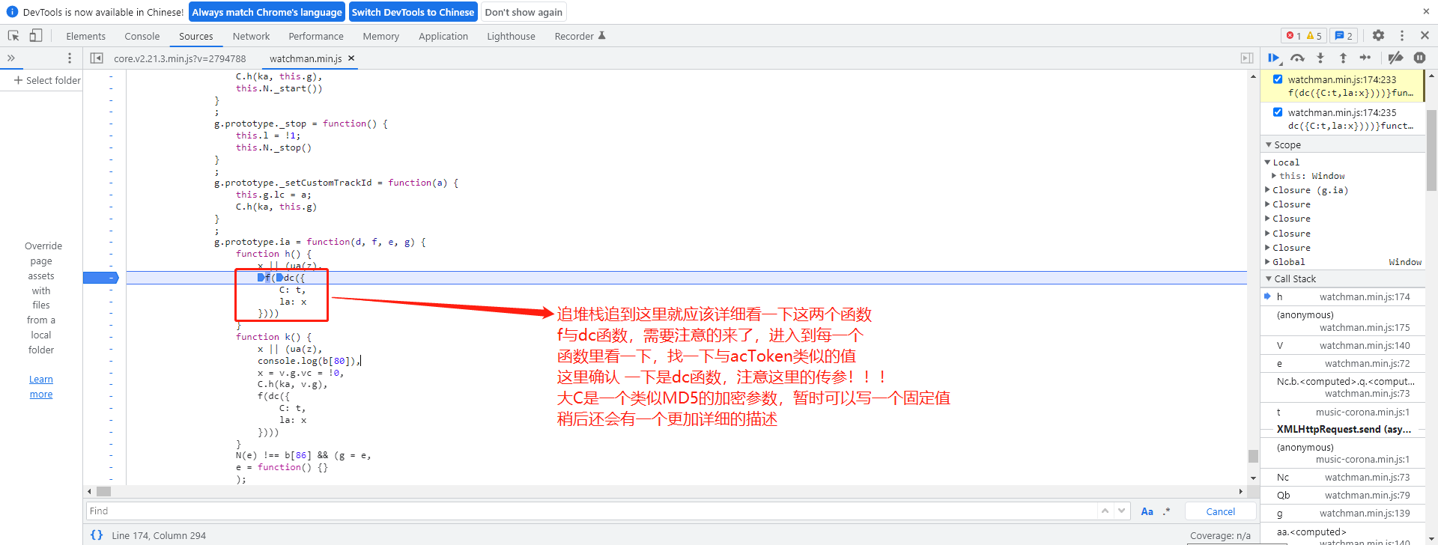Activate the inspect element picker tool
This screenshot has width=1438, height=545.
point(13,36)
